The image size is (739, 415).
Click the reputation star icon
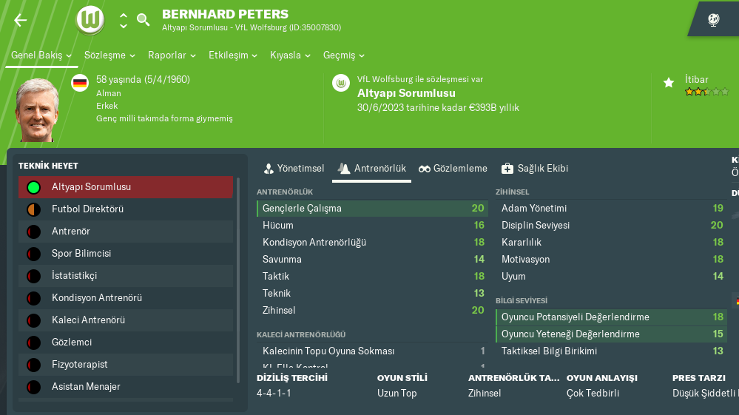(669, 83)
